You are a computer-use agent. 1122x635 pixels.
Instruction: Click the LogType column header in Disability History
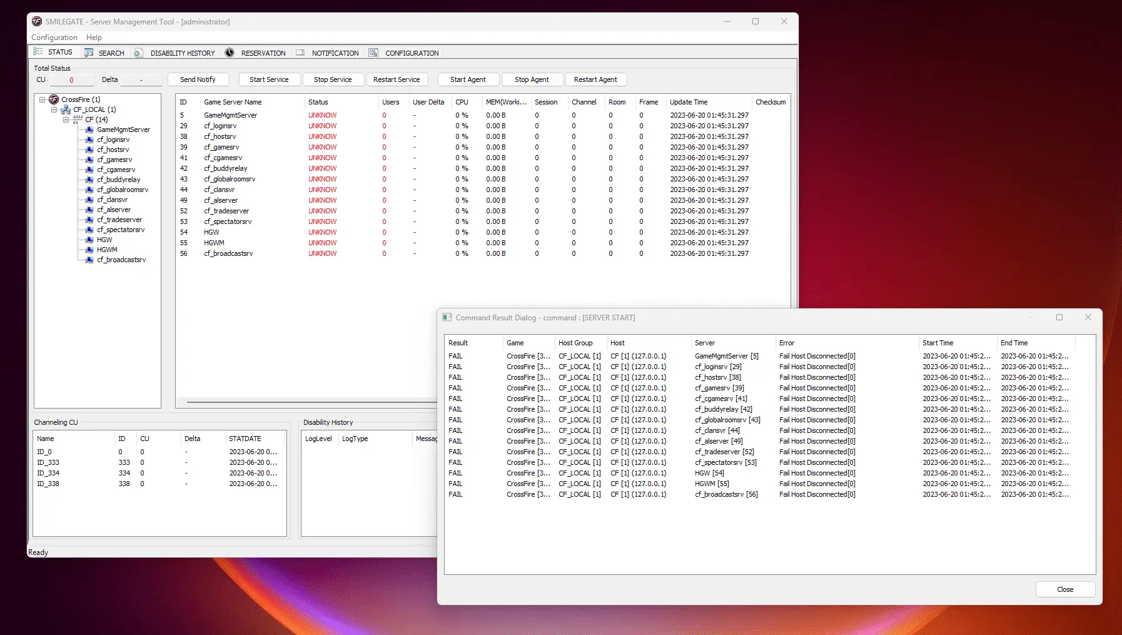click(375, 439)
